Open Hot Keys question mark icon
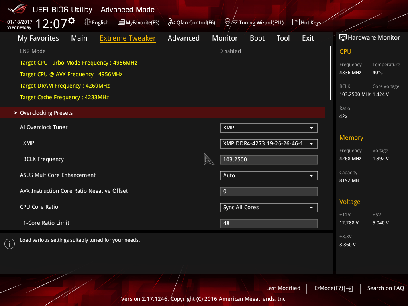This screenshot has height=306, width=408. (296, 22)
